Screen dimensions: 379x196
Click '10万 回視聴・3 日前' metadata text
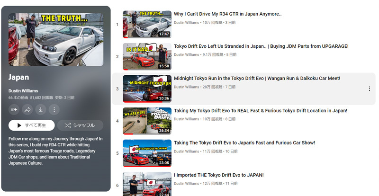point(219,22)
